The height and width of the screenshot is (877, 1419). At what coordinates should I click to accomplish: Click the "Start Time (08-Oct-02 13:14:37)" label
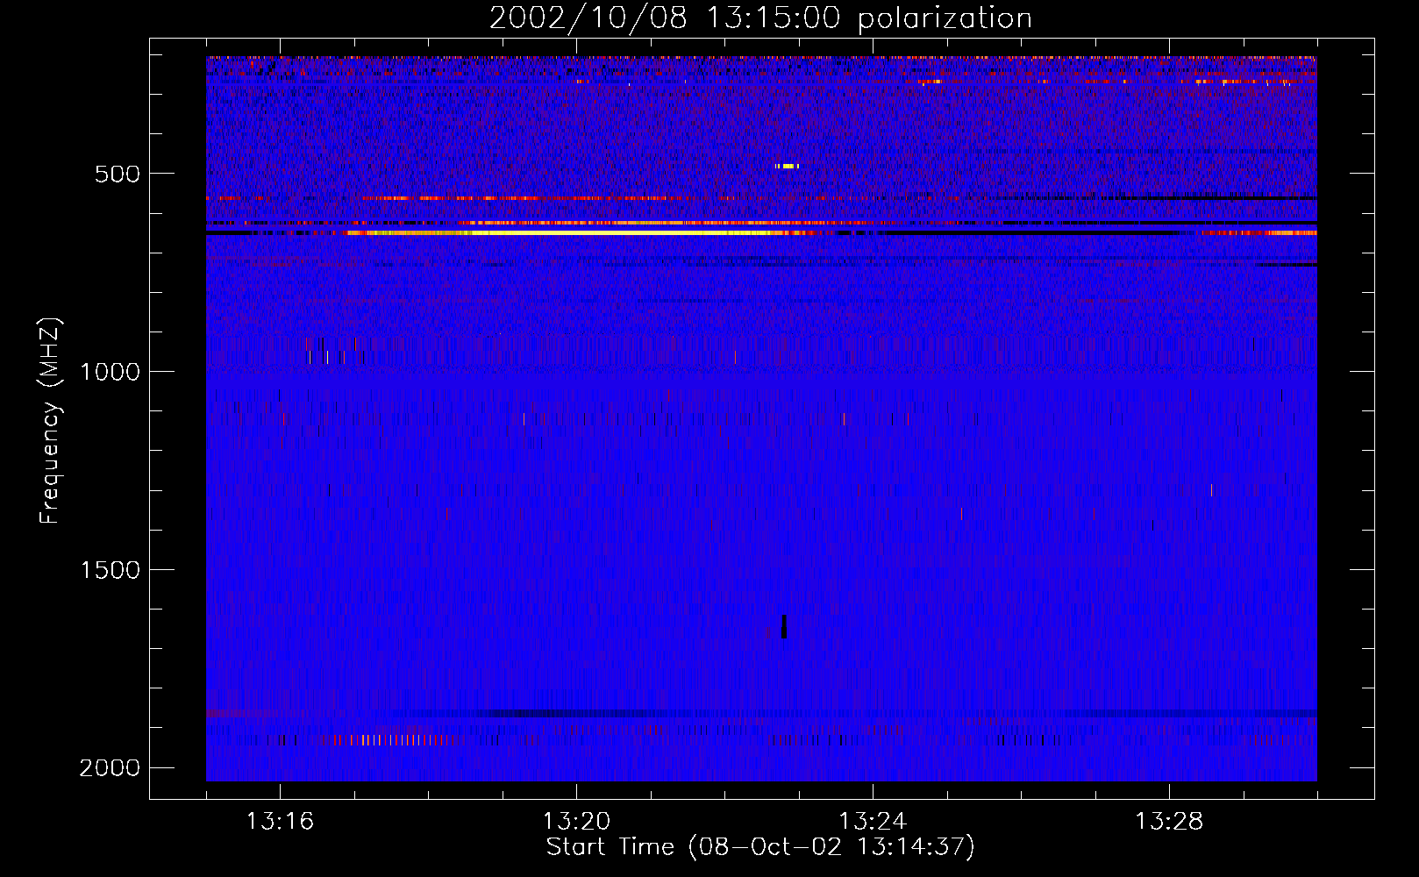click(x=760, y=847)
